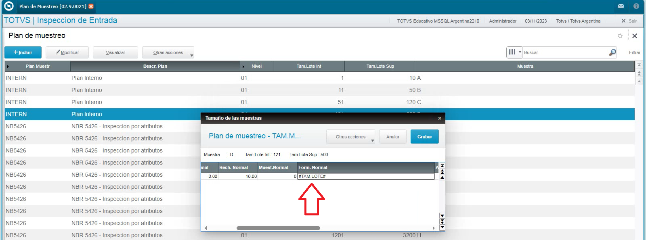The width and height of the screenshot is (646, 240).
Task: Click the Tam.Lote Sup column header
Action: (380, 66)
